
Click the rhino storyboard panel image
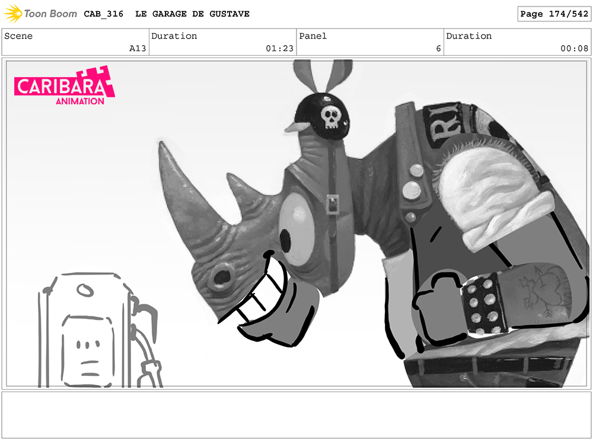pos(296,224)
